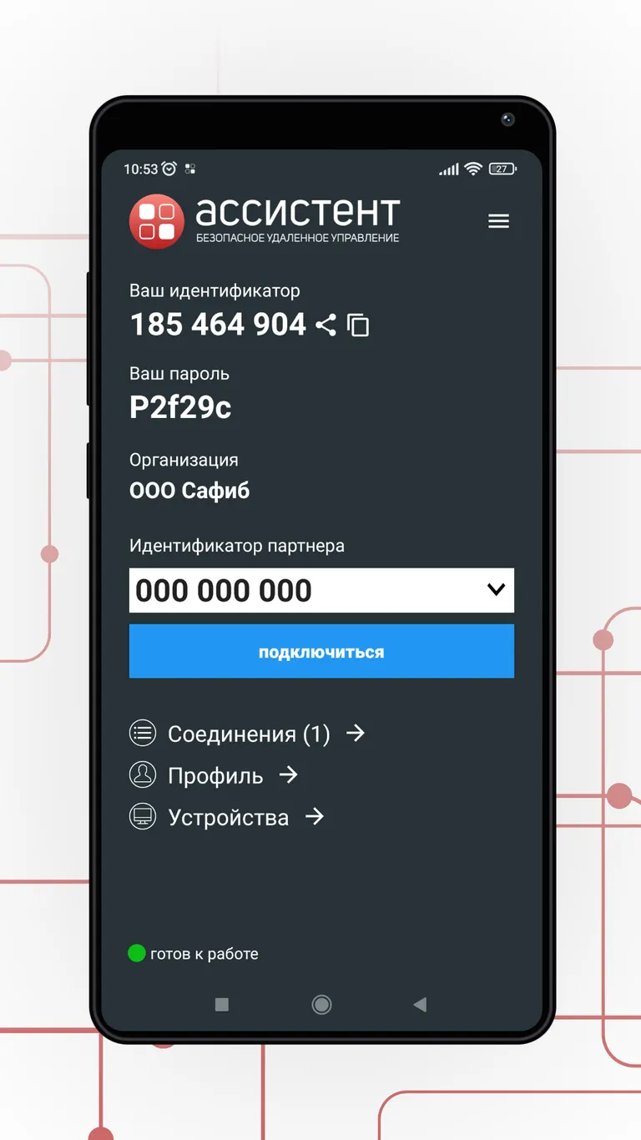
Task: Expand the partner identifier dropdown arrow
Action: (496, 590)
